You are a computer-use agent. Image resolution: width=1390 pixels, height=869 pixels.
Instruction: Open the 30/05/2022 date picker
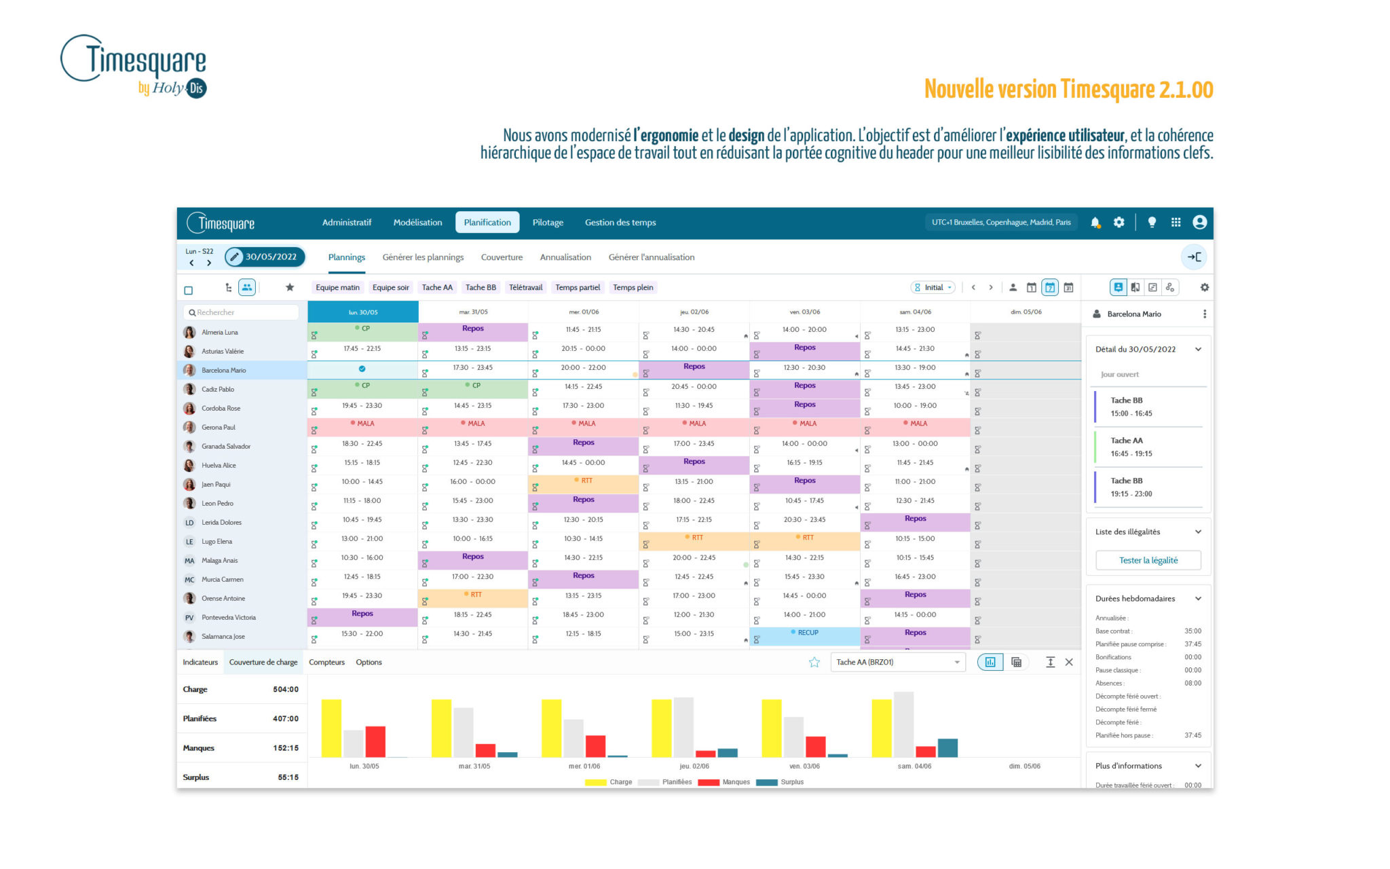pyautogui.click(x=265, y=257)
